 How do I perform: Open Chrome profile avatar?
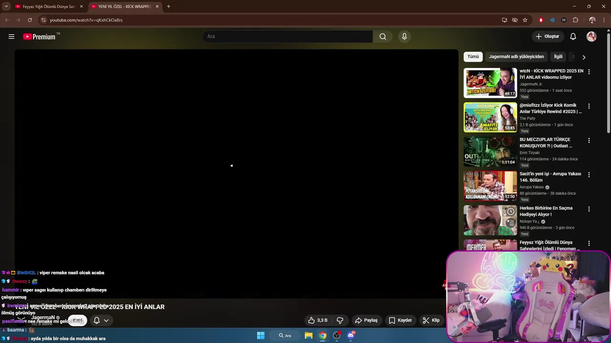(592, 20)
